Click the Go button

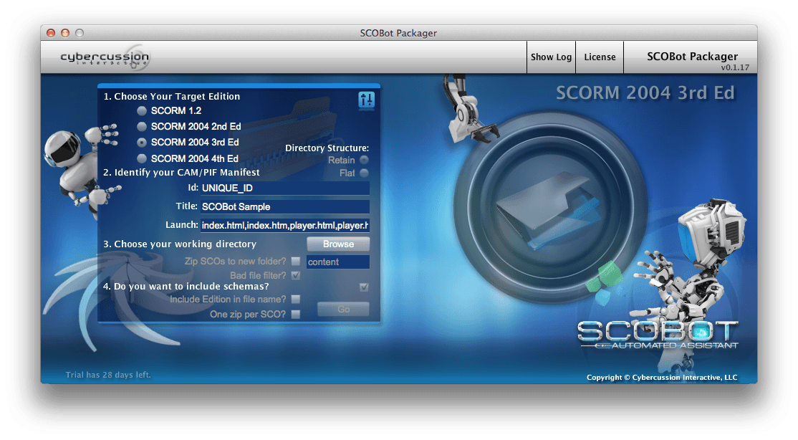click(x=344, y=309)
